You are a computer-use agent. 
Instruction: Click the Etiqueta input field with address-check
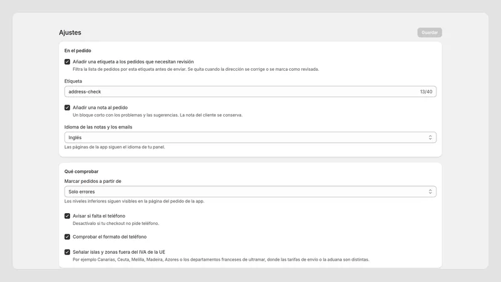(x=250, y=91)
